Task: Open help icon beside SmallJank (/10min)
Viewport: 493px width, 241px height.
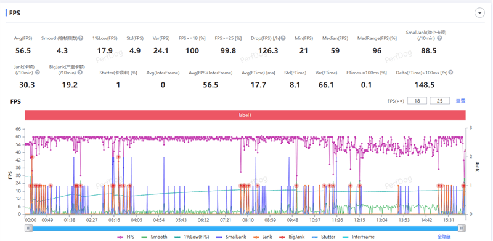Action: click(439, 38)
